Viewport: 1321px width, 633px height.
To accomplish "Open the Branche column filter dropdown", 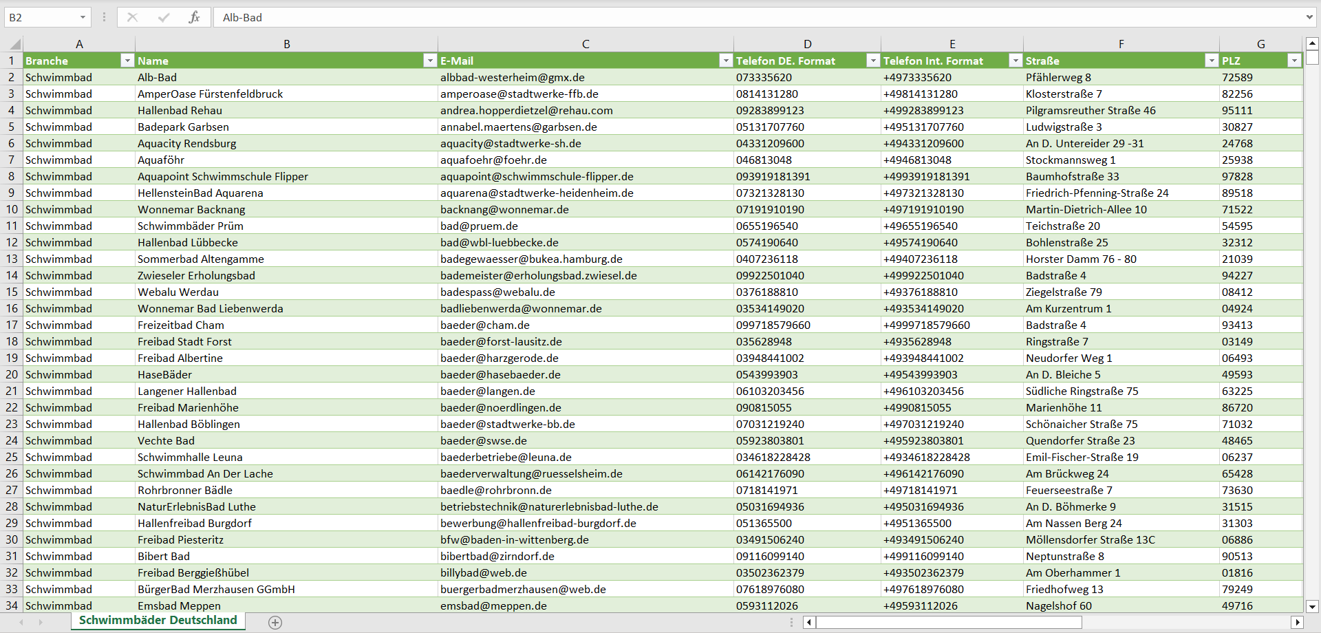I will 127,61.
